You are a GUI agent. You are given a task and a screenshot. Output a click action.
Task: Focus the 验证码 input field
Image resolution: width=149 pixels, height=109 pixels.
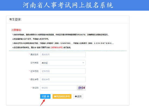(59, 88)
